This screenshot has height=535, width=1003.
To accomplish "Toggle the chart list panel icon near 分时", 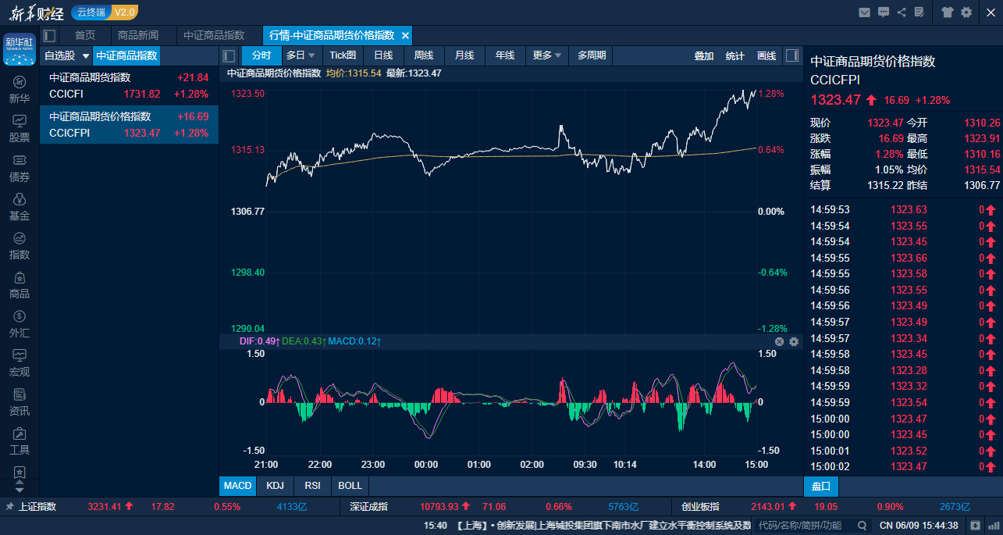I will click(x=228, y=55).
